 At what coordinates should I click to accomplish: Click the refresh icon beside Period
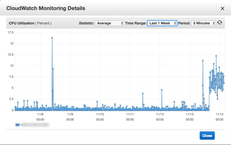click(220, 23)
